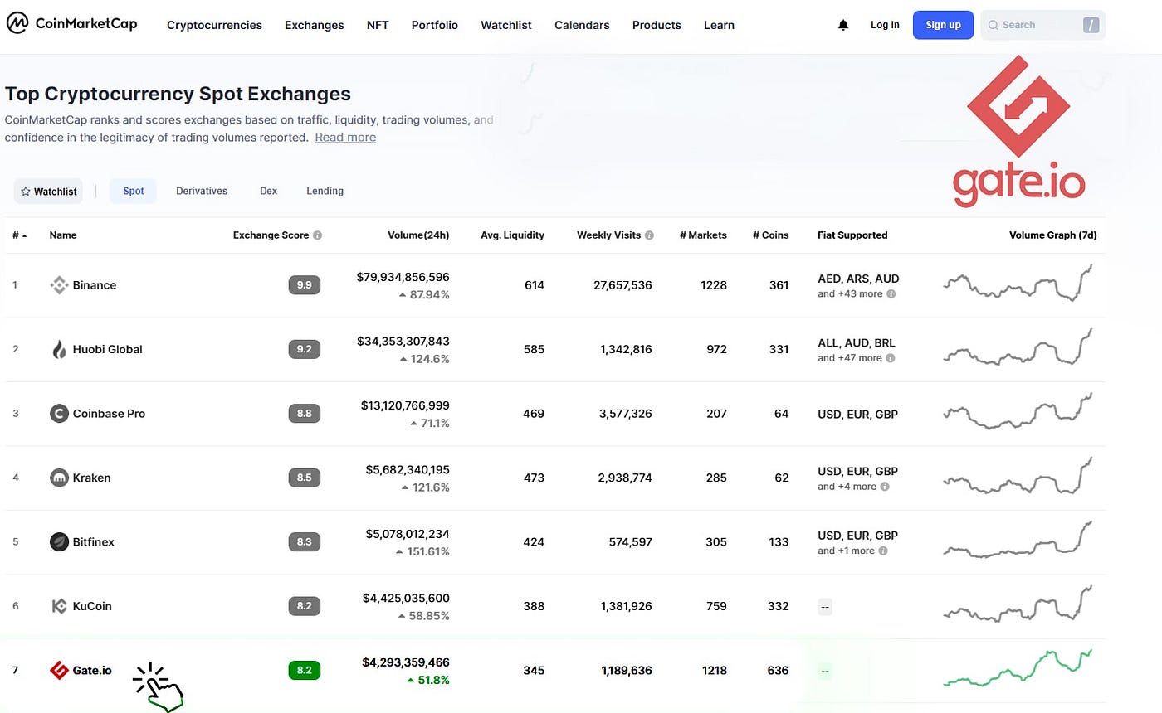Sort by the Name column header
This screenshot has width=1162, height=713.
(x=63, y=235)
